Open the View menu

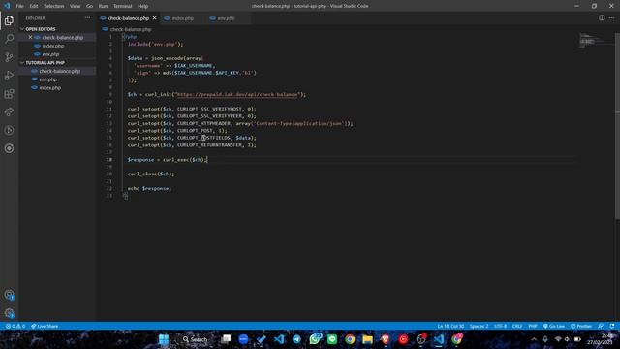75,6
